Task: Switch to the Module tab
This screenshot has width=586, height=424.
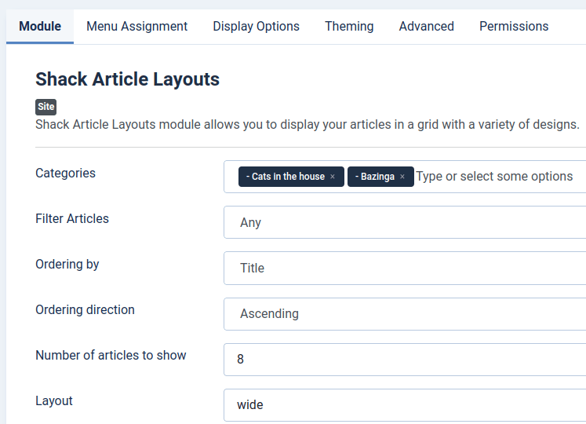Action: [x=40, y=27]
